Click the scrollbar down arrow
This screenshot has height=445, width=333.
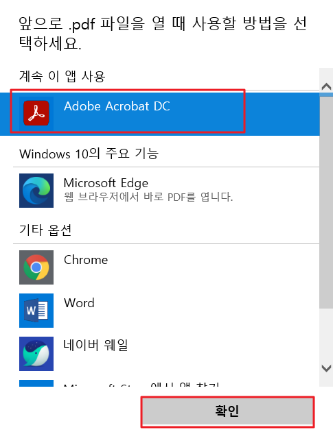[326, 368]
